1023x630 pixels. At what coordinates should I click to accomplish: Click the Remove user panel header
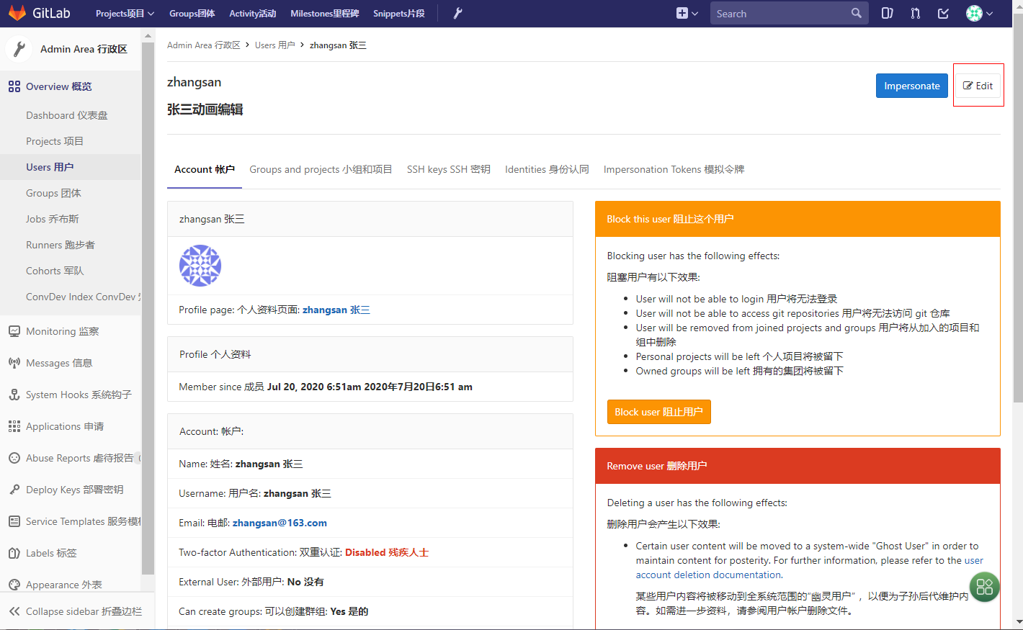pyautogui.click(x=798, y=466)
